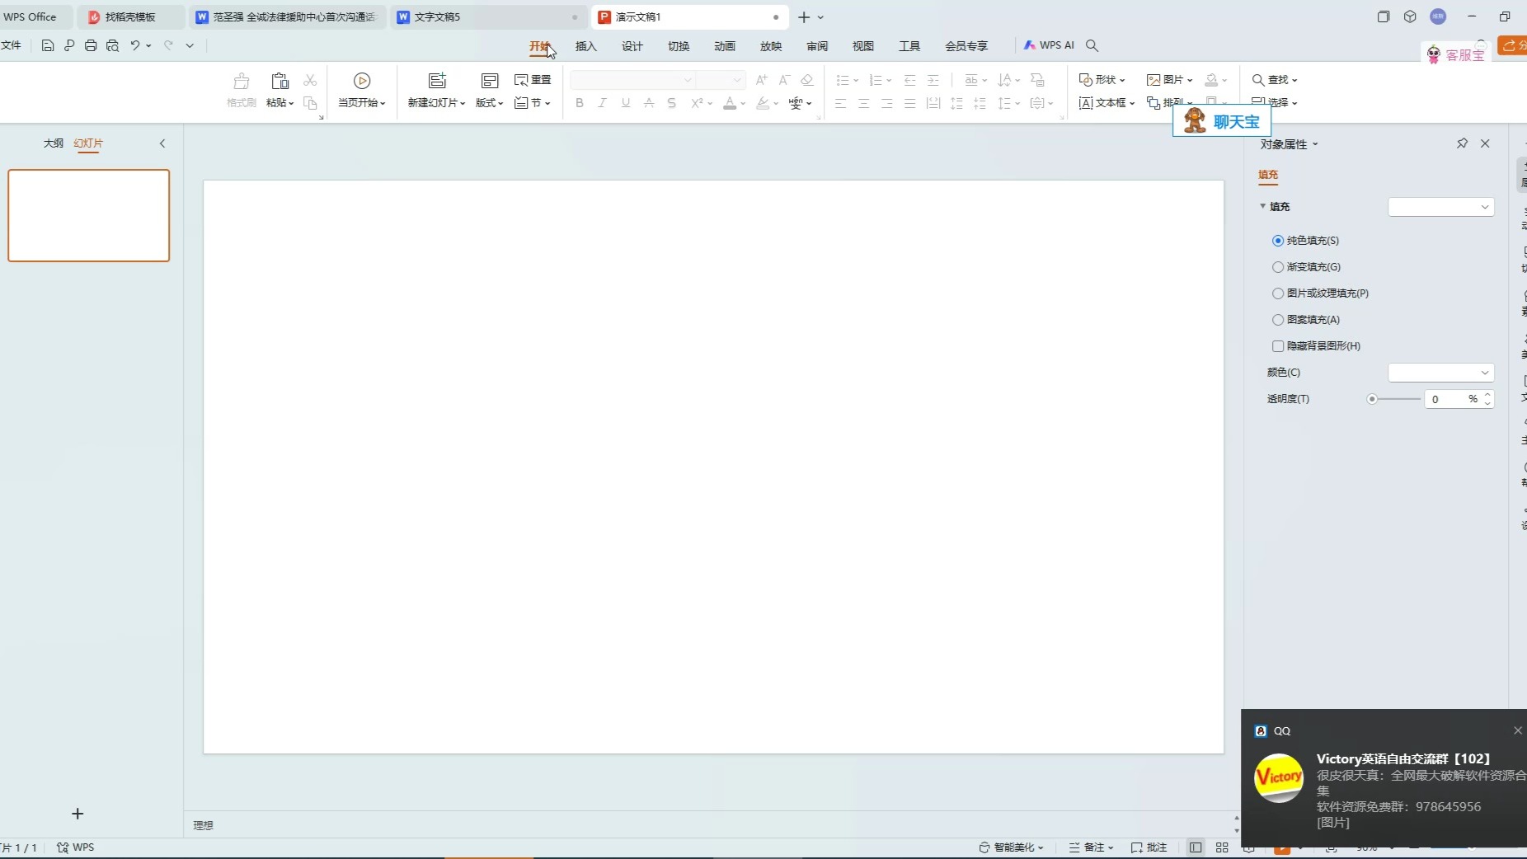Open 备注 notes in the status bar
The width and height of the screenshot is (1527, 859).
tap(1091, 847)
